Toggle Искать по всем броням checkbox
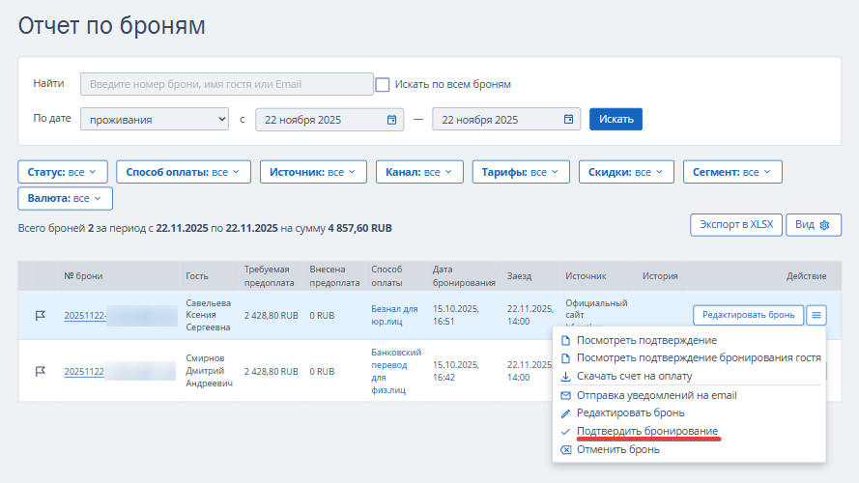Screen dimensions: 859x483 coord(383,84)
